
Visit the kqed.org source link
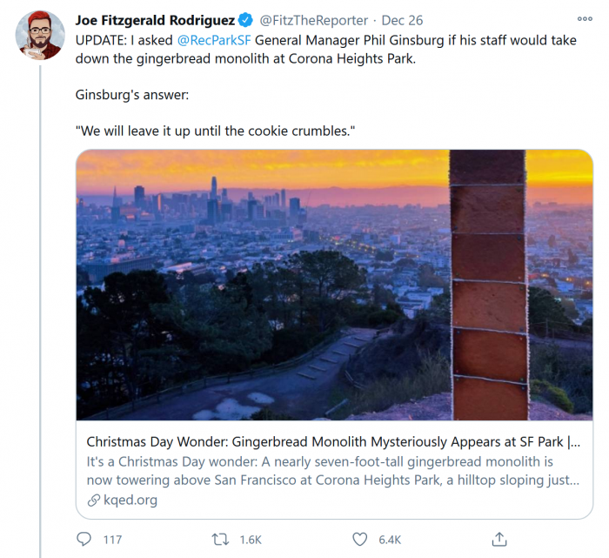129,501
